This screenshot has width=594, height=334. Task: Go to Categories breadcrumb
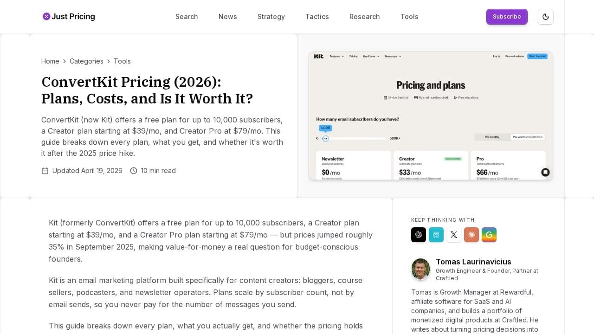pos(86,61)
